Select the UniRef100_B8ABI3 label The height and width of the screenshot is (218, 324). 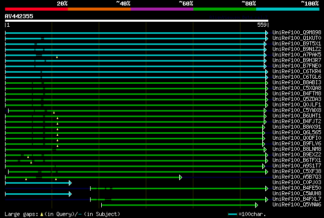click(x=297, y=82)
